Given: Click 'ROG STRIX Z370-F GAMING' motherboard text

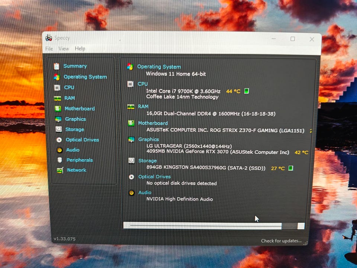Looking at the screenshot, I should click(243, 130).
